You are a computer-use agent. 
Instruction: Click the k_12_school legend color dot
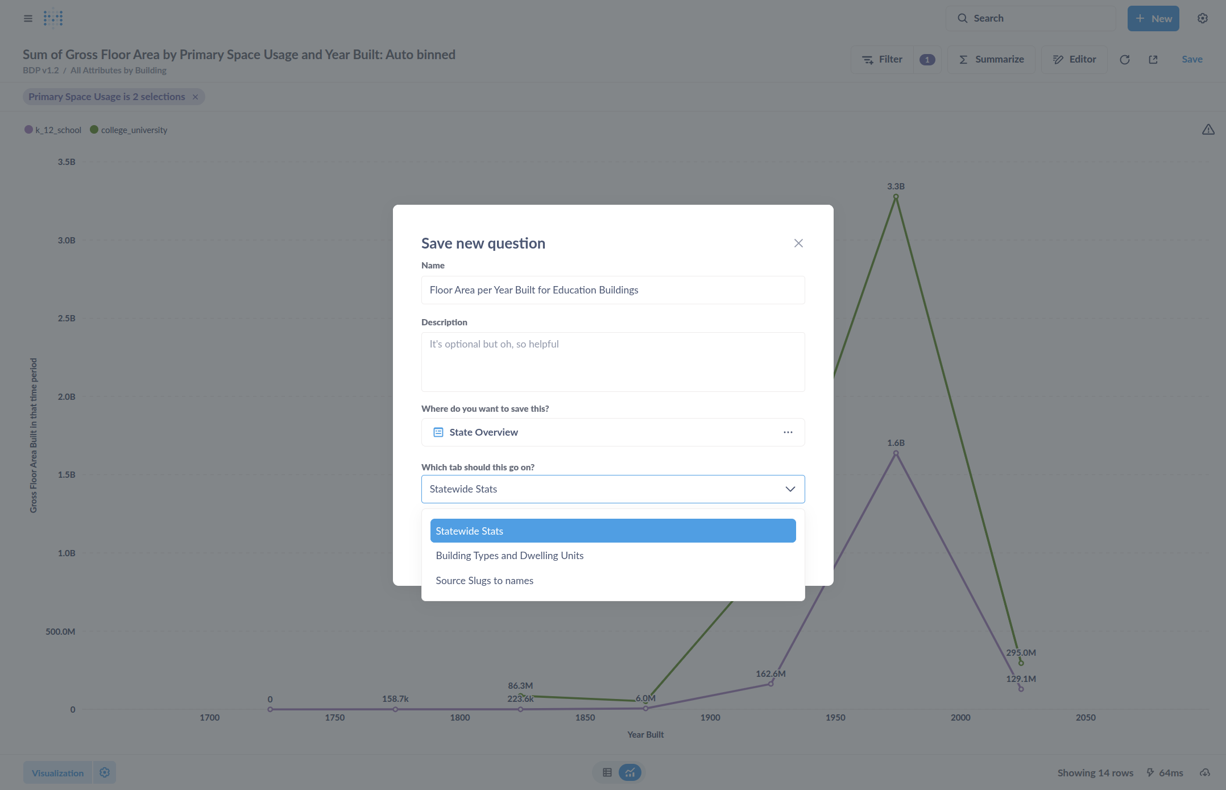(x=28, y=130)
